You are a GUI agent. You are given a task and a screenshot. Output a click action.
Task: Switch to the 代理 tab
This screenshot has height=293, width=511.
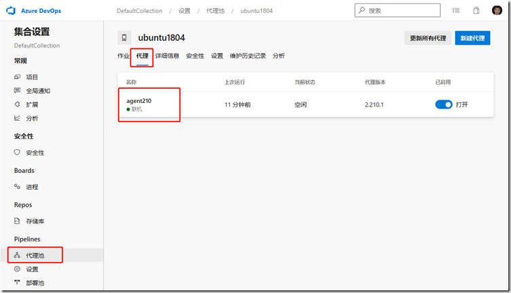142,56
